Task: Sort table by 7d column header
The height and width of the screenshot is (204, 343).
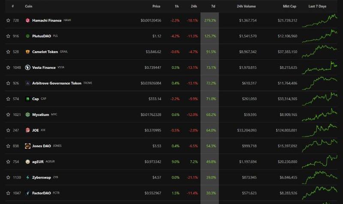Action: [x=213, y=6]
